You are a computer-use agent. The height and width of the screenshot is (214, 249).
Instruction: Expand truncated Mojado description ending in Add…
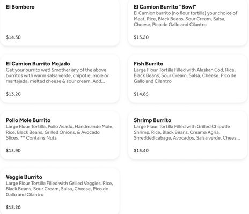click(x=57, y=75)
